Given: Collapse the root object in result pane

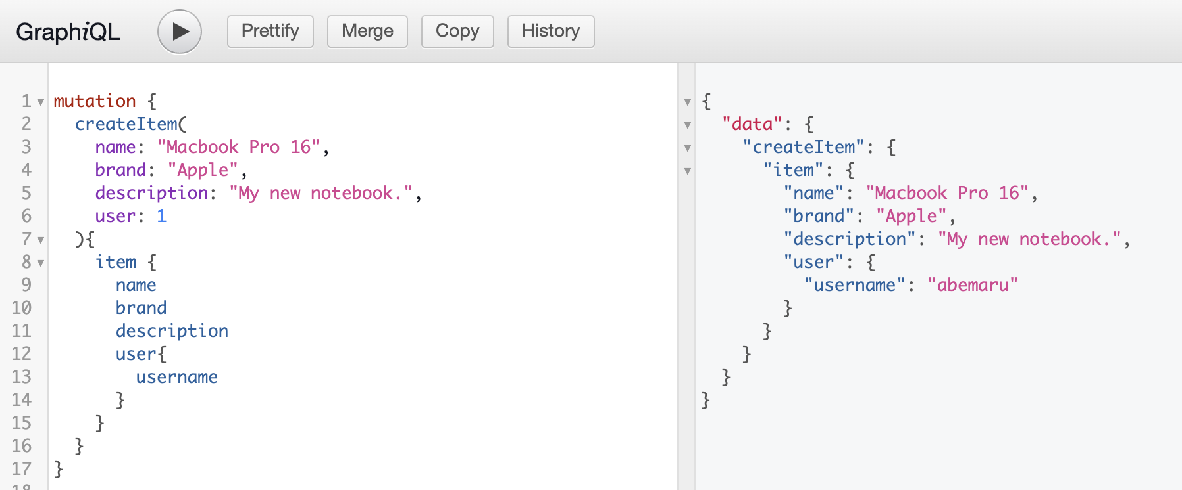Looking at the screenshot, I should point(688,102).
